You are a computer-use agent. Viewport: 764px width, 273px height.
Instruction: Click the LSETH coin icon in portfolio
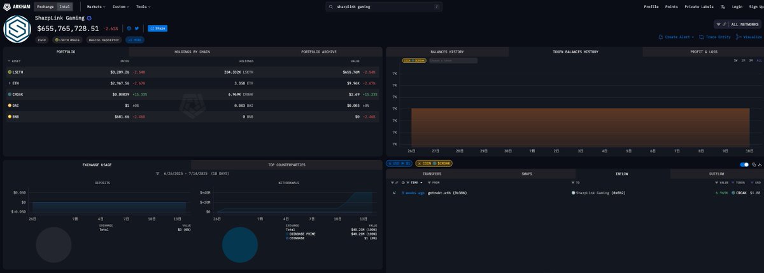[x=10, y=72]
